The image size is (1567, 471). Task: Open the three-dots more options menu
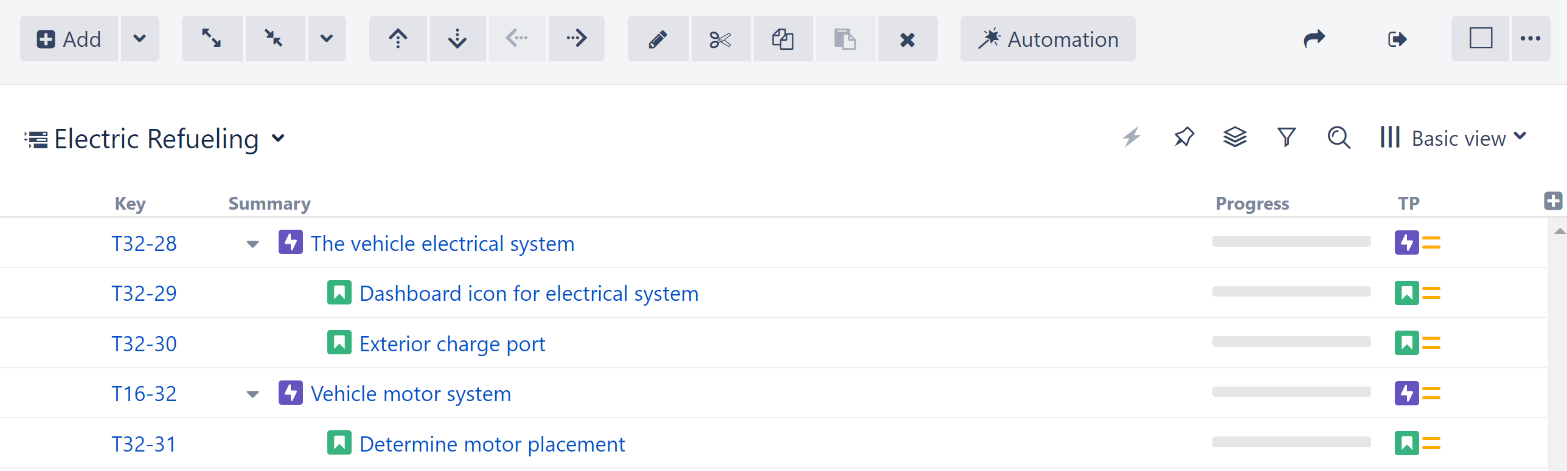(x=1531, y=39)
